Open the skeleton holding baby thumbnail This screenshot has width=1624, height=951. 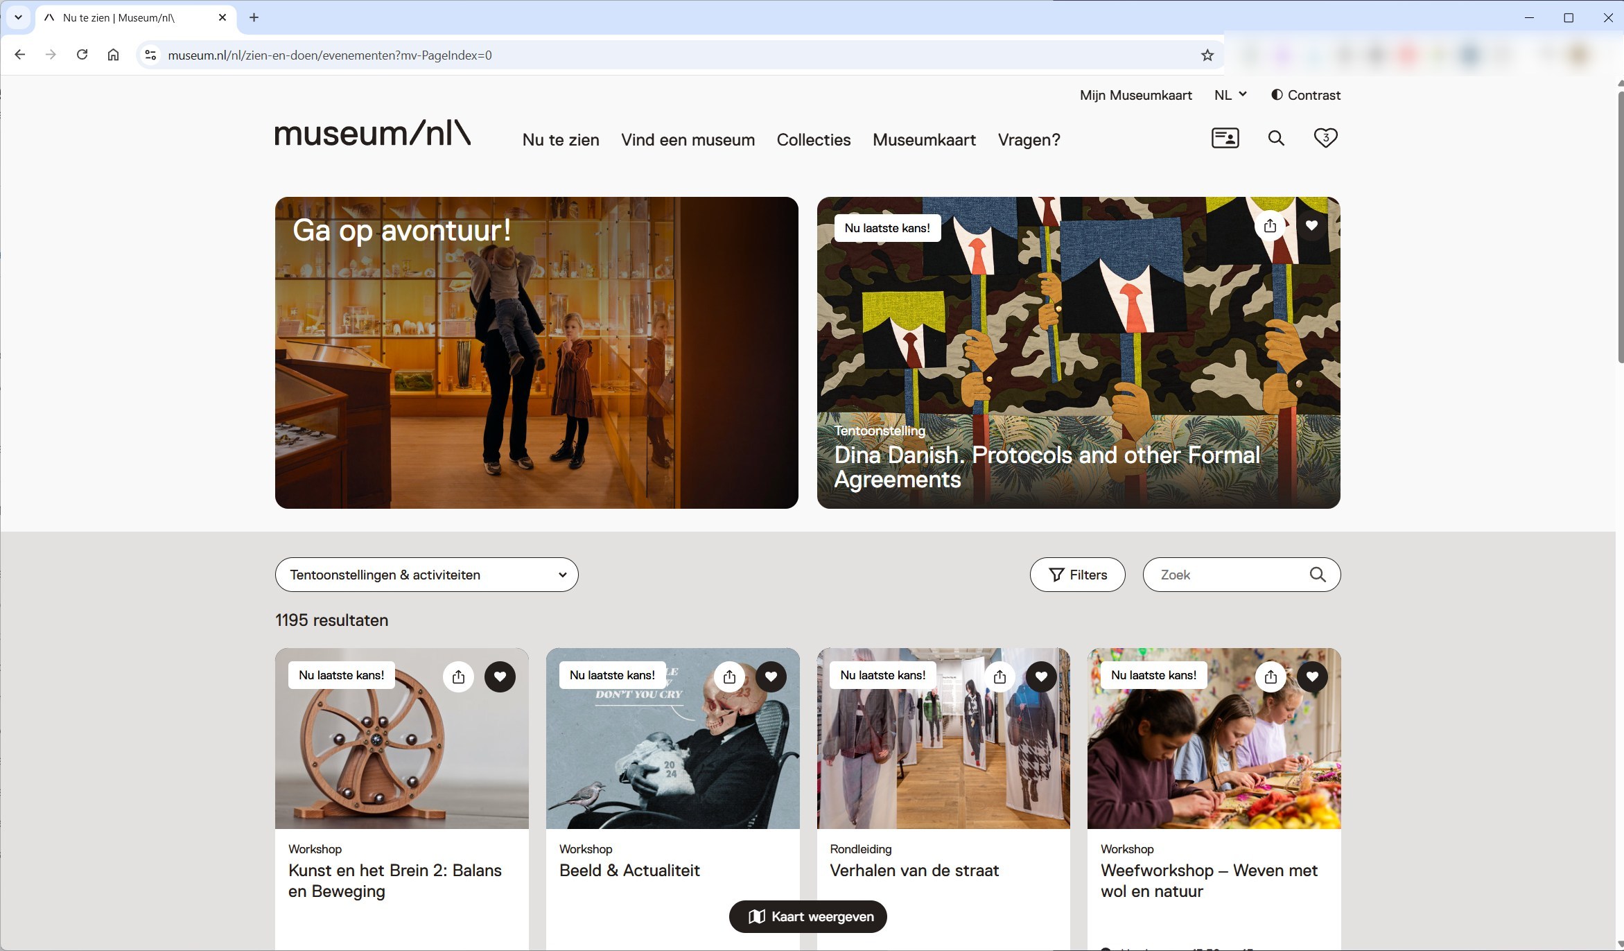point(672,738)
